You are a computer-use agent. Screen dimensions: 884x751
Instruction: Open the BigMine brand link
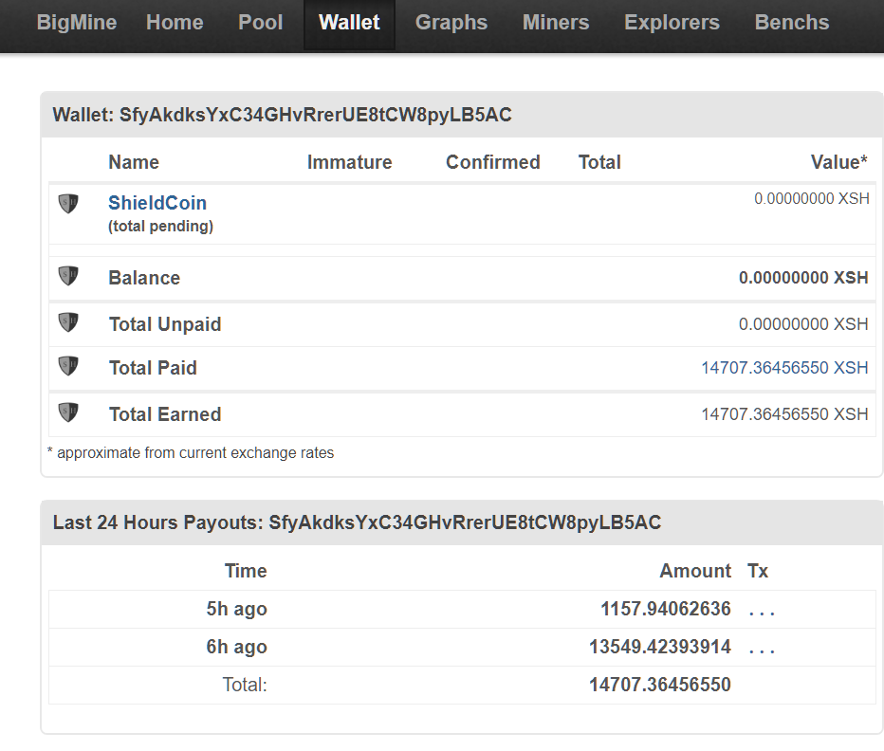(x=77, y=23)
